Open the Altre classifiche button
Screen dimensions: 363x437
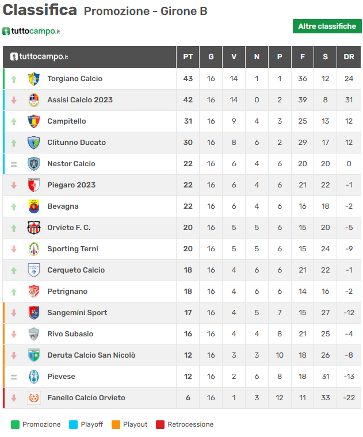[x=327, y=26]
